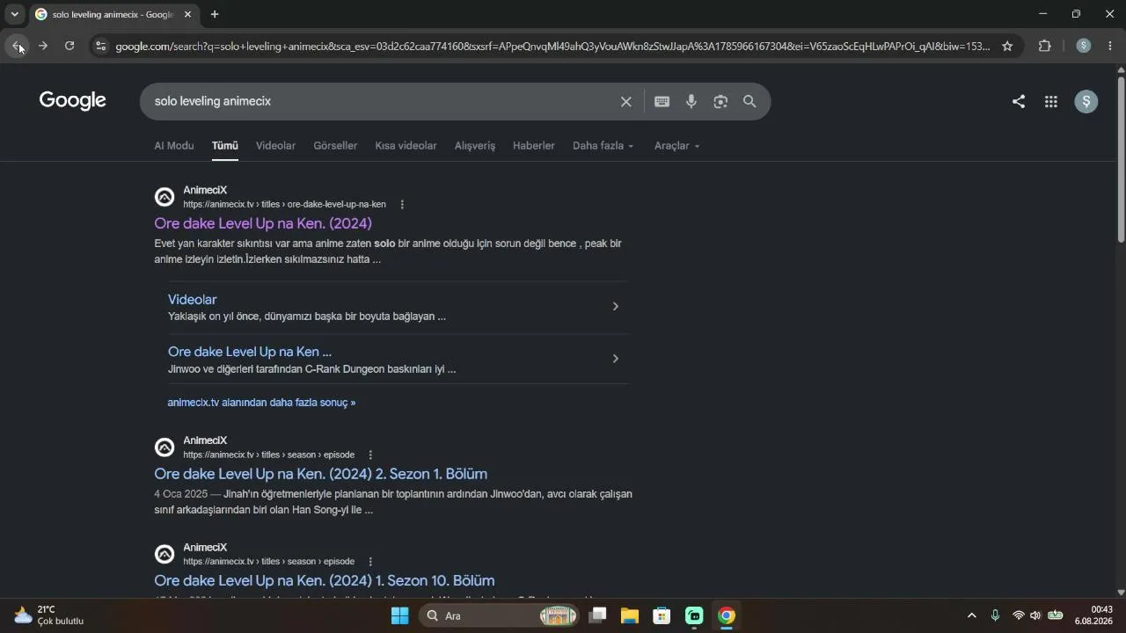1126x633 pixels.
Task: Open the '1. Sezon 10. Bölüm' result
Action: click(x=324, y=580)
